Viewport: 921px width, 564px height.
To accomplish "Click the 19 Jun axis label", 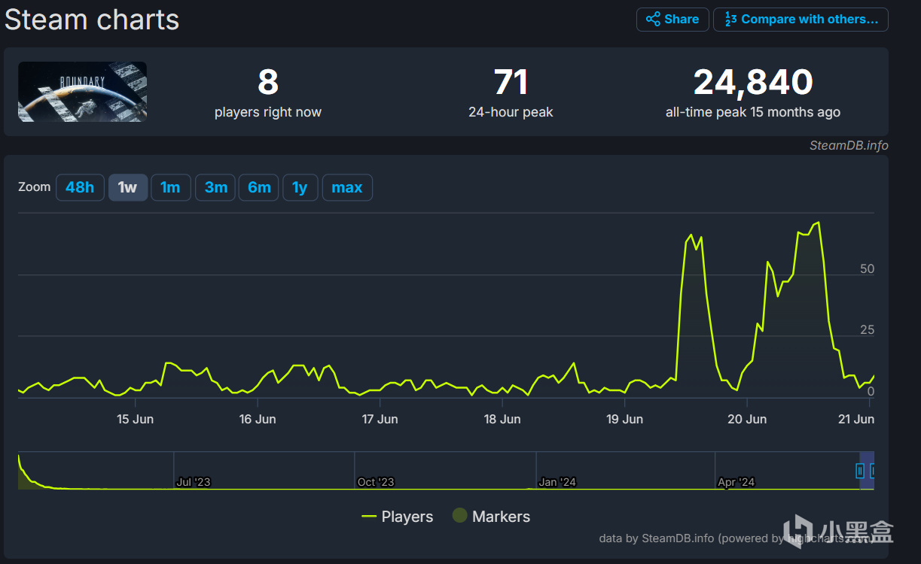I will (x=624, y=419).
